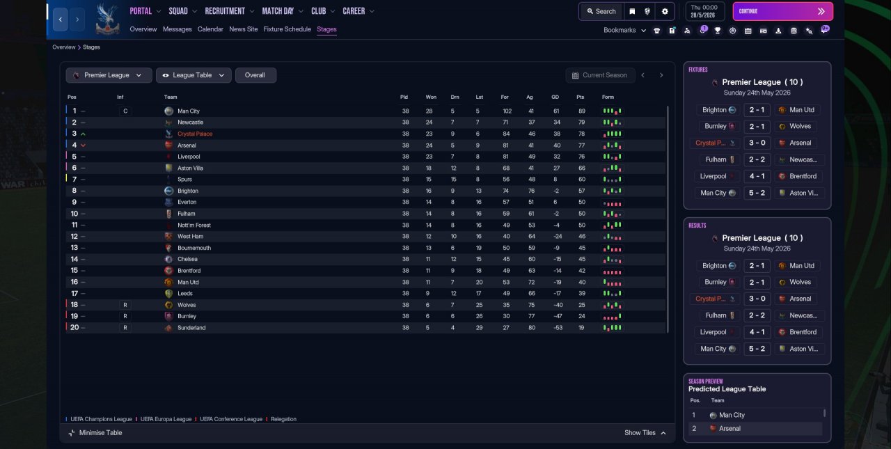Open the medical report shortcut icon
The width and height of the screenshot is (891, 449).
[672, 31]
